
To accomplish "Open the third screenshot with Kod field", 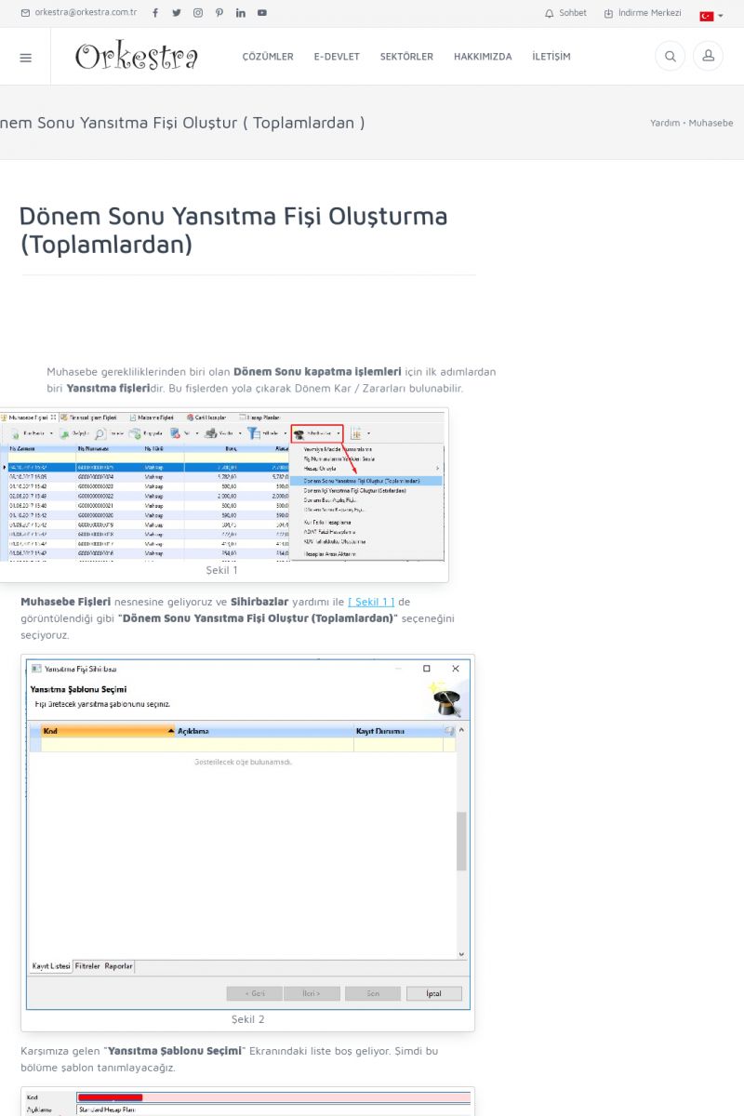I will [247, 1103].
